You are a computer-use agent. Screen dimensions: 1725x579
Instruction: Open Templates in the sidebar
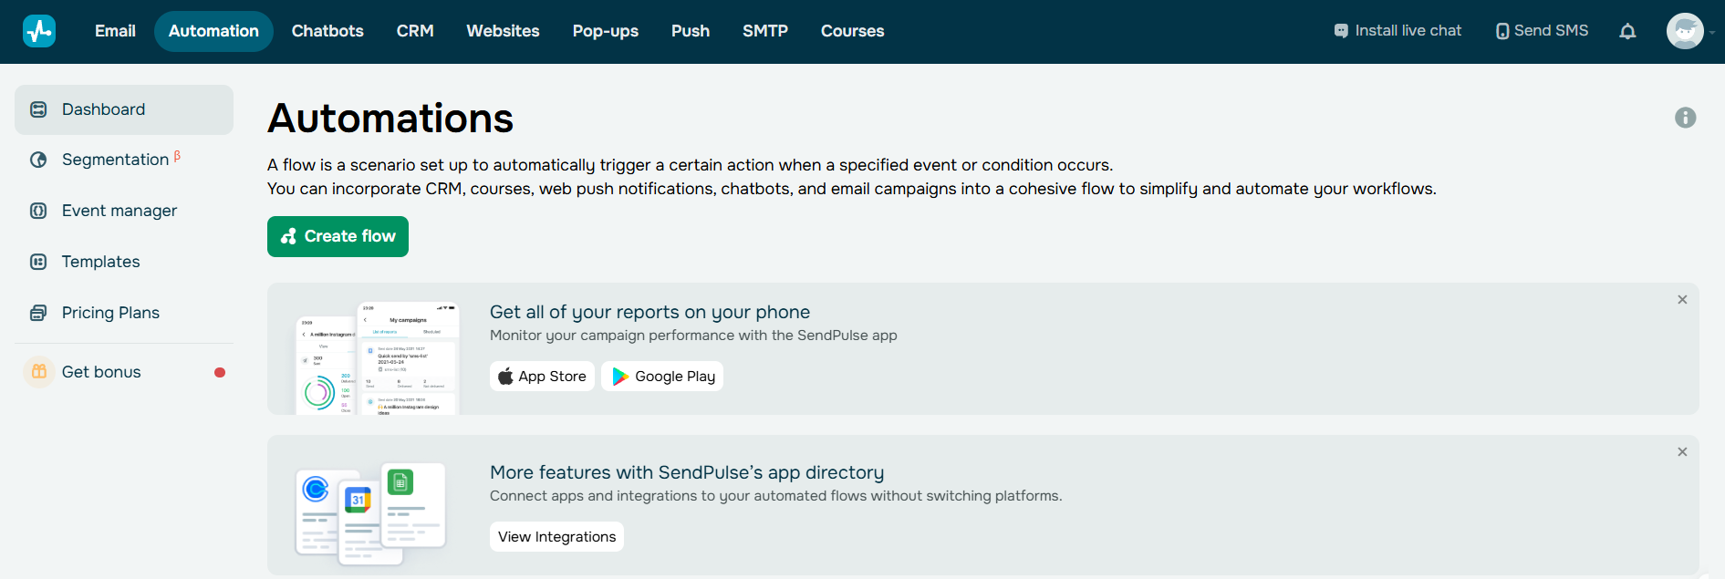(124, 262)
